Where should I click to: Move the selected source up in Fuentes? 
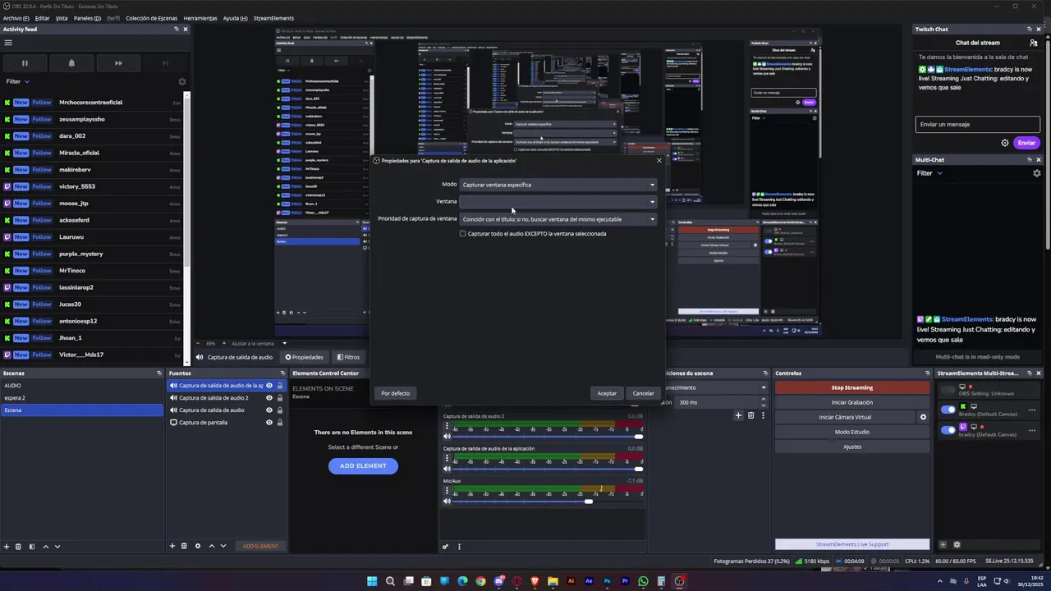click(212, 546)
